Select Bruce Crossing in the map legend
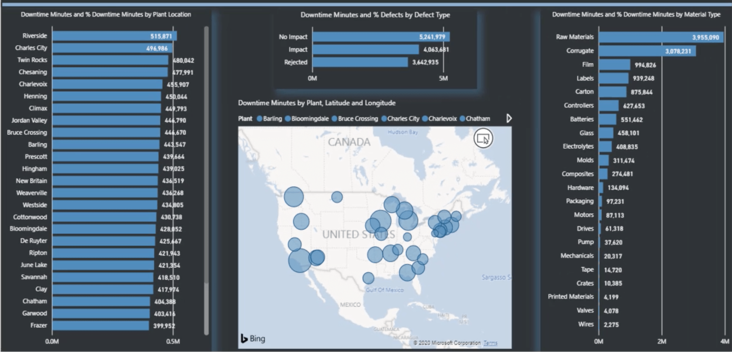This screenshot has width=732, height=352. (x=355, y=119)
